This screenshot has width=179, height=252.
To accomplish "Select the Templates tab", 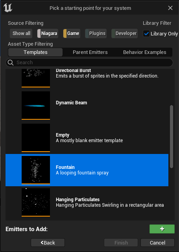I will pyautogui.click(x=35, y=52).
